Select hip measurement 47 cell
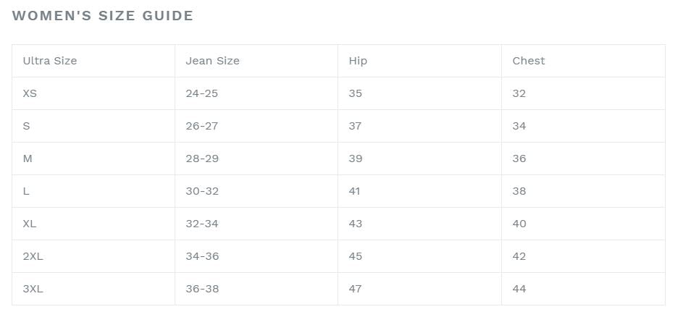Screen dimensions: 678x317 point(355,289)
